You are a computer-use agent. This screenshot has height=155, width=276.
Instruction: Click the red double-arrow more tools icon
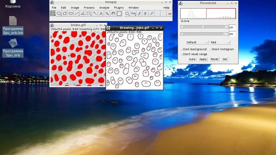click(x=169, y=14)
